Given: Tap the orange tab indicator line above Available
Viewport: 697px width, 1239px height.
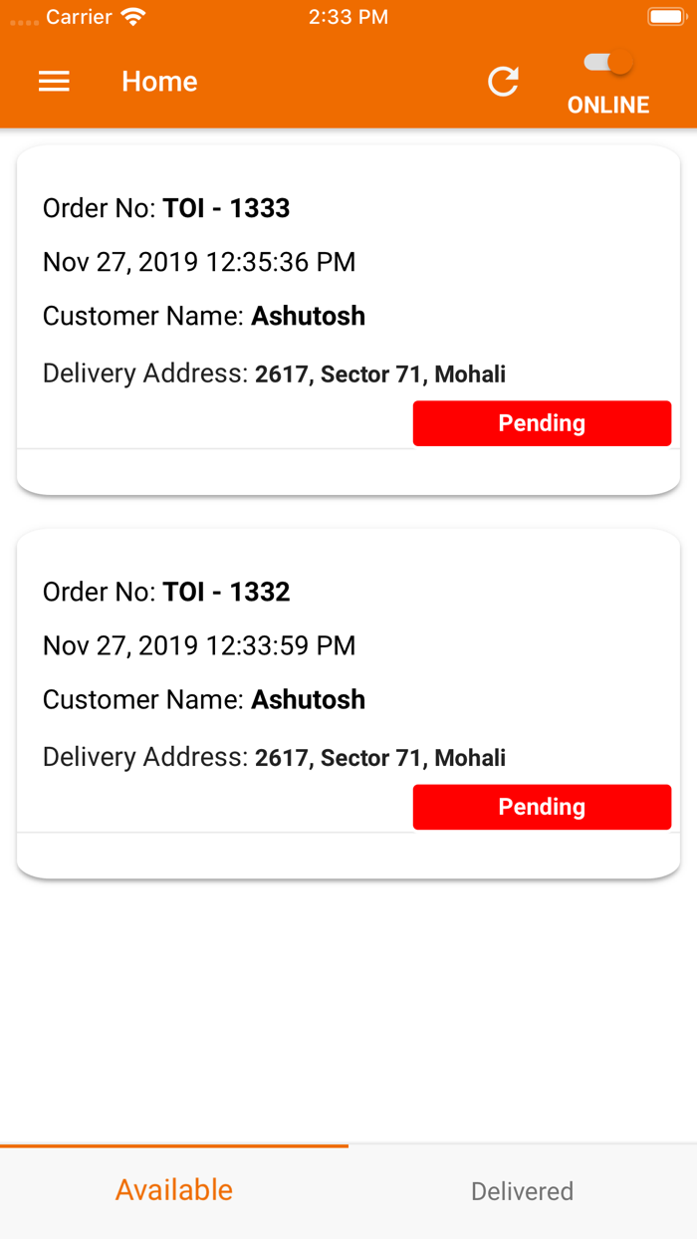Looking at the screenshot, I should (174, 1146).
